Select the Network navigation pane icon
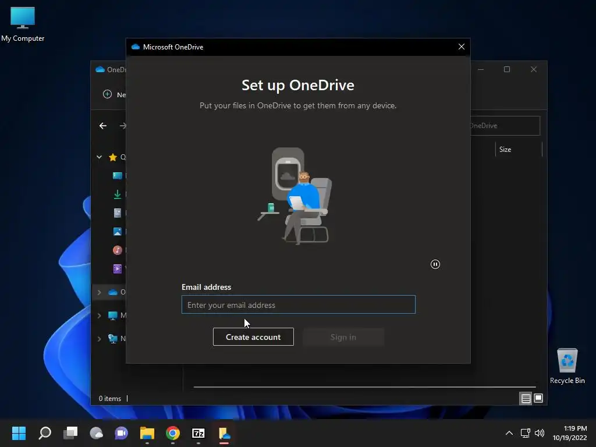The image size is (596, 447). (x=113, y=339)
